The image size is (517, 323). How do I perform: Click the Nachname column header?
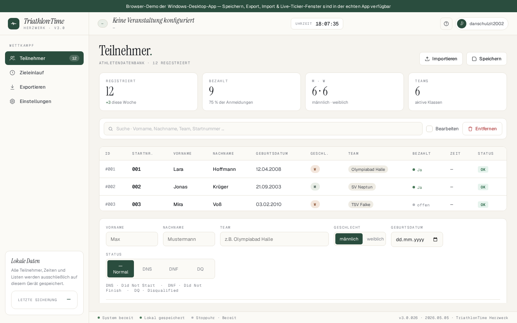click(x=223, y=154)
